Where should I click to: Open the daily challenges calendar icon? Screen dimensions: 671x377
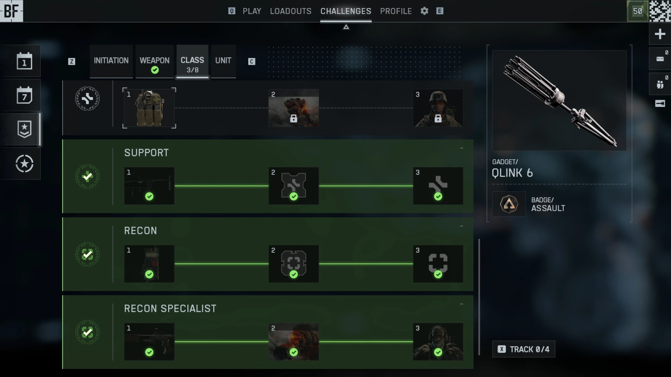[24, 61]
